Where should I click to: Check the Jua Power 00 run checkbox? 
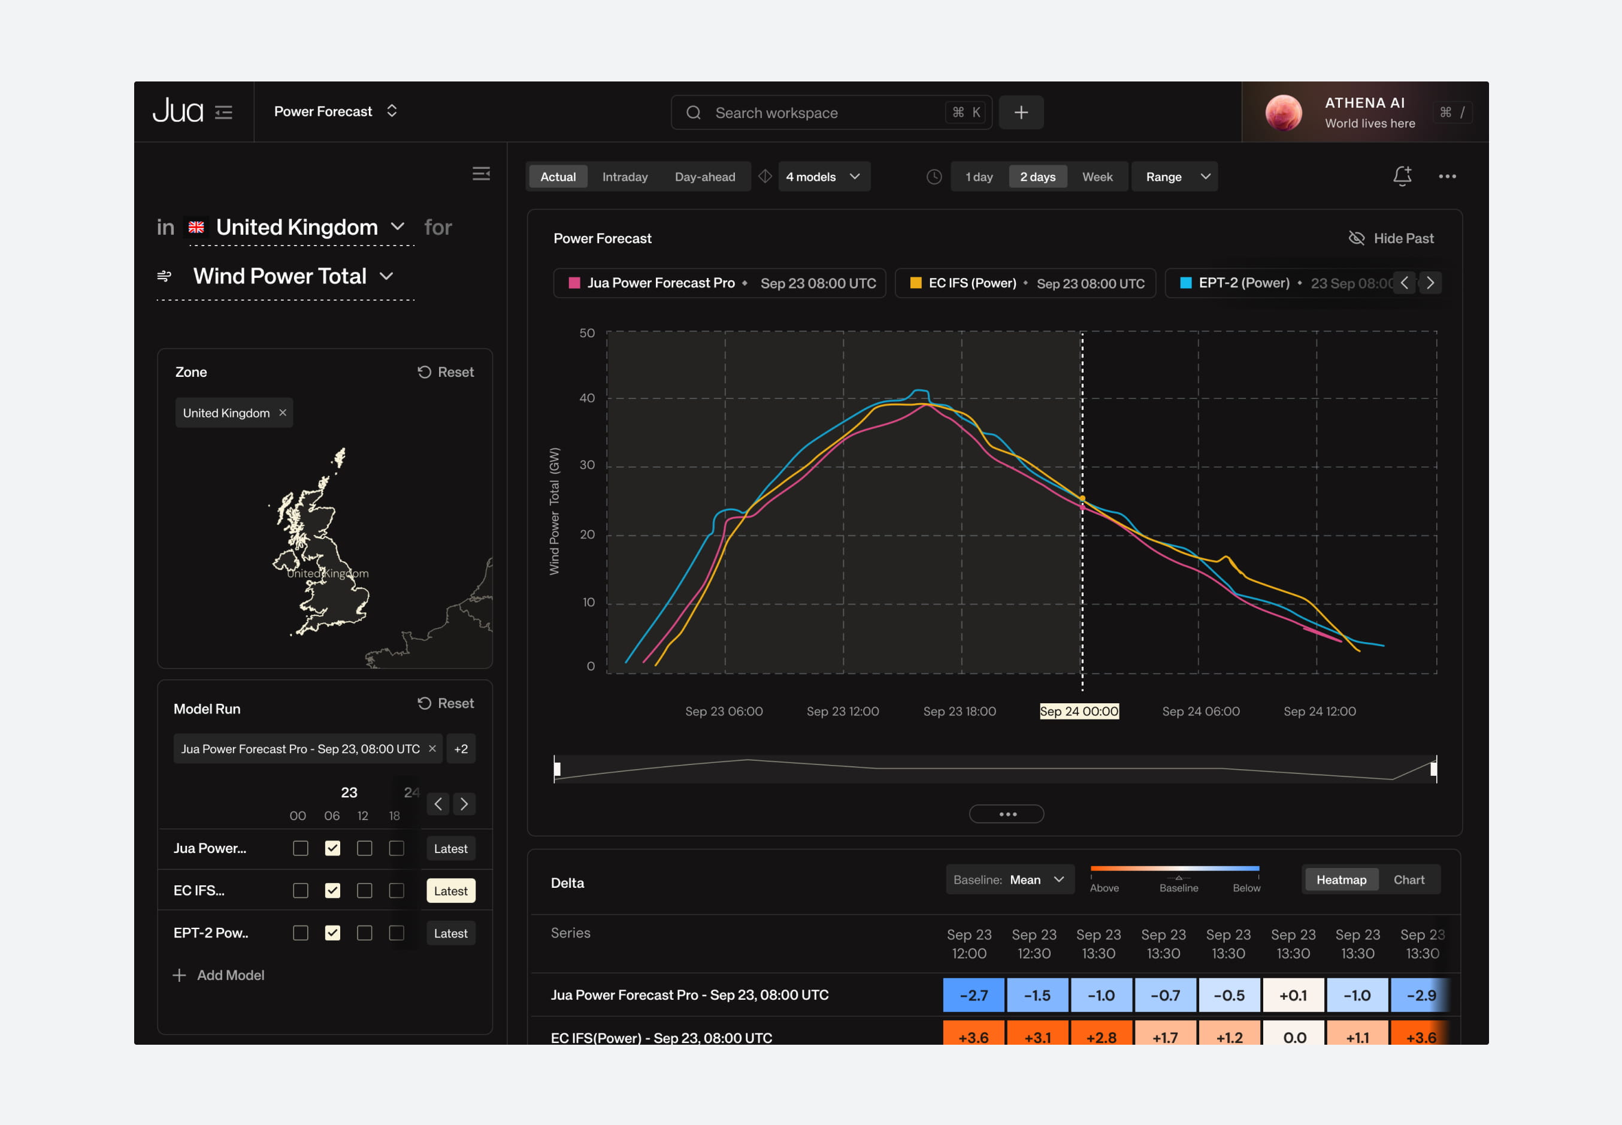301,849
